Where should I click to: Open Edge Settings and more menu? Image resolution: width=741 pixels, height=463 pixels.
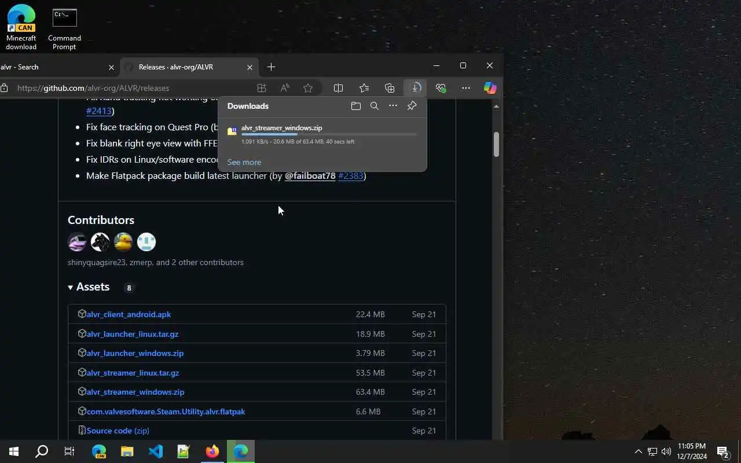coord(466,88)
